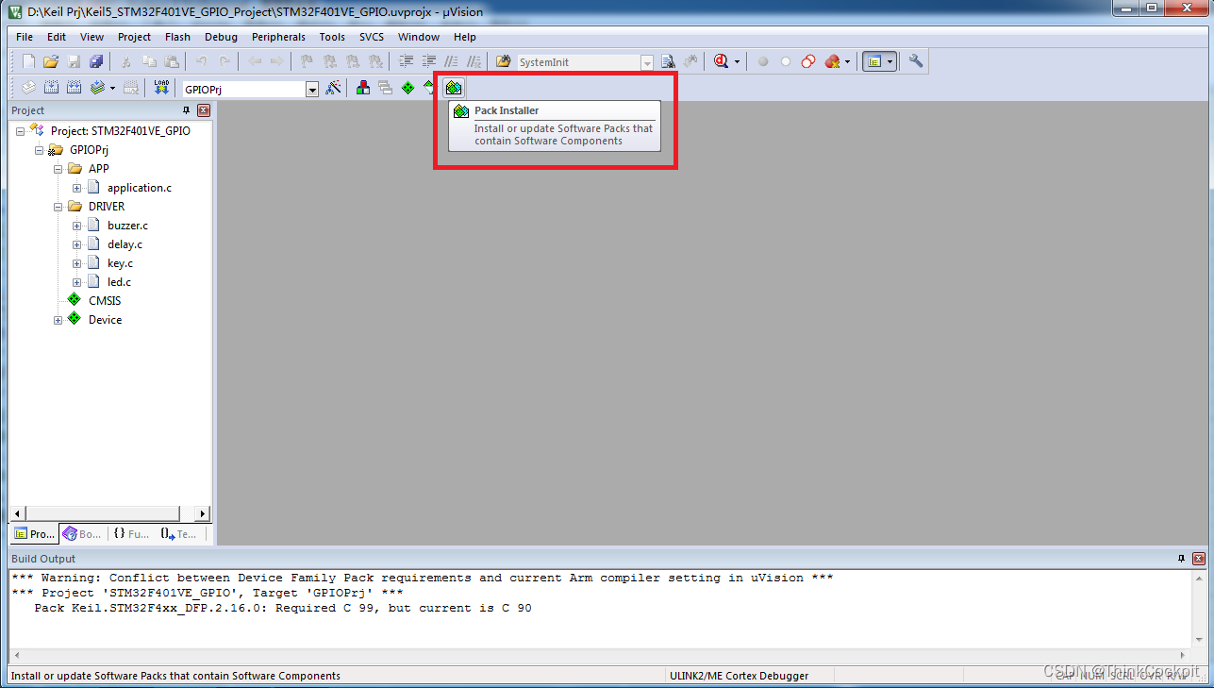Select key.c in the project tree
Image resolution: width=1214 pixels, height=688 pixels.
pyautogui.click(x=120, y=263)
